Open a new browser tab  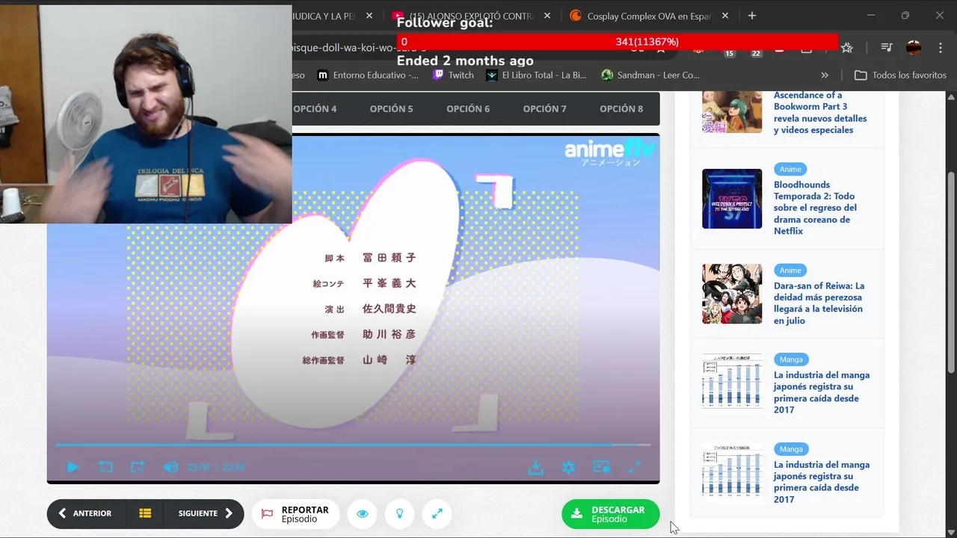(752, 16)
